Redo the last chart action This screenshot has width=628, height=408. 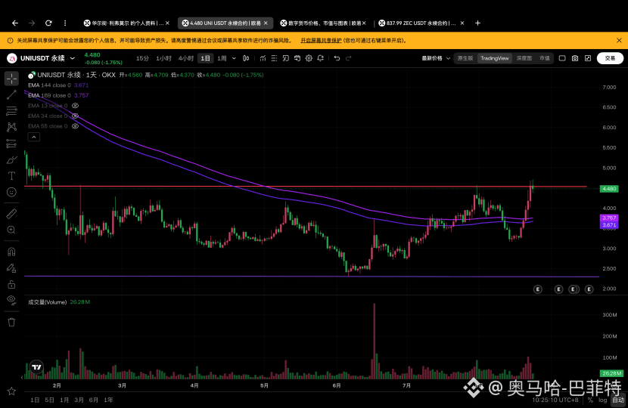point(349,58)
